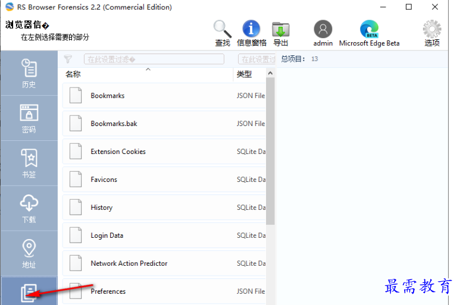Toggle the 信息窗格 info pane
Image resolution: width=457 pixels, height=305 pixels.
pos(251,33)
